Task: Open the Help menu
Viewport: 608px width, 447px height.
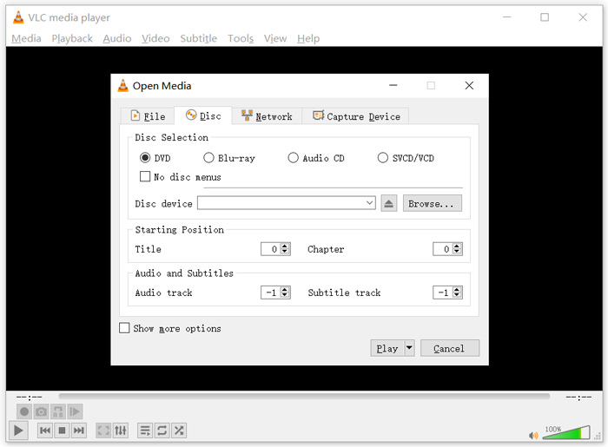Action: pos(308,38)
